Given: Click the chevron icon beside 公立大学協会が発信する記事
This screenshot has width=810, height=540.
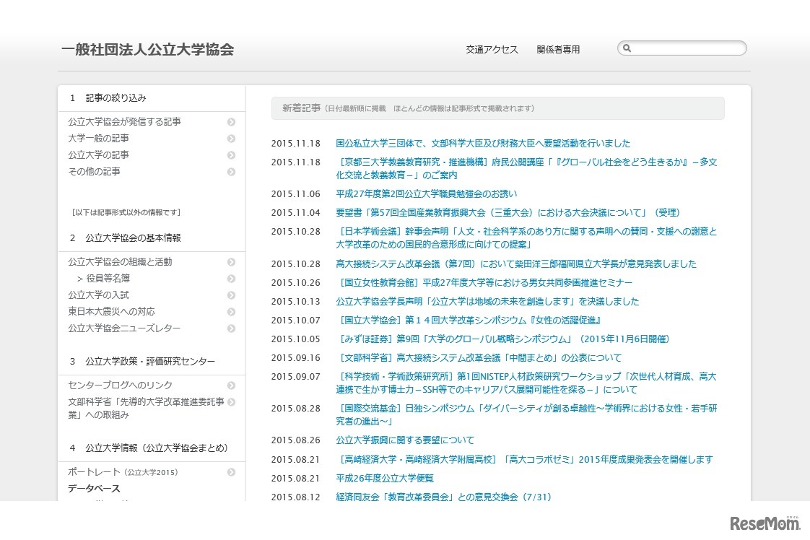Looking at the screenshot, I should 231,121.
